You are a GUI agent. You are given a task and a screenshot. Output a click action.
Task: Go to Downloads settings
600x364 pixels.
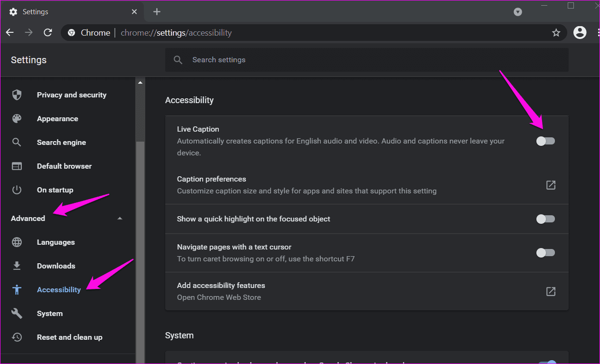click(68, 266)
